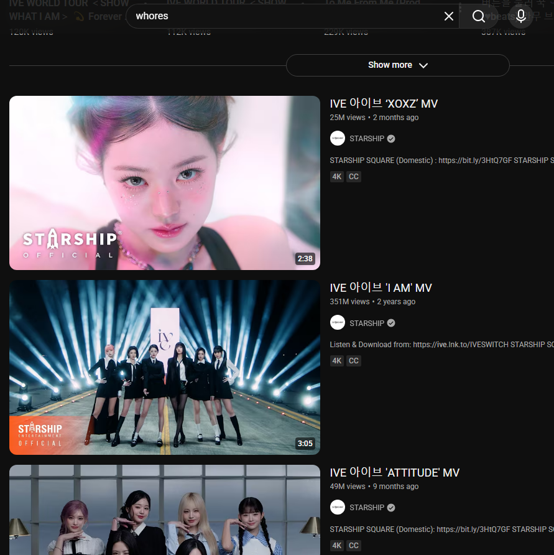Open STARSHIP channel avatar under I AM video
Viewport: 554px width, 555px height.
coord(338,323)
